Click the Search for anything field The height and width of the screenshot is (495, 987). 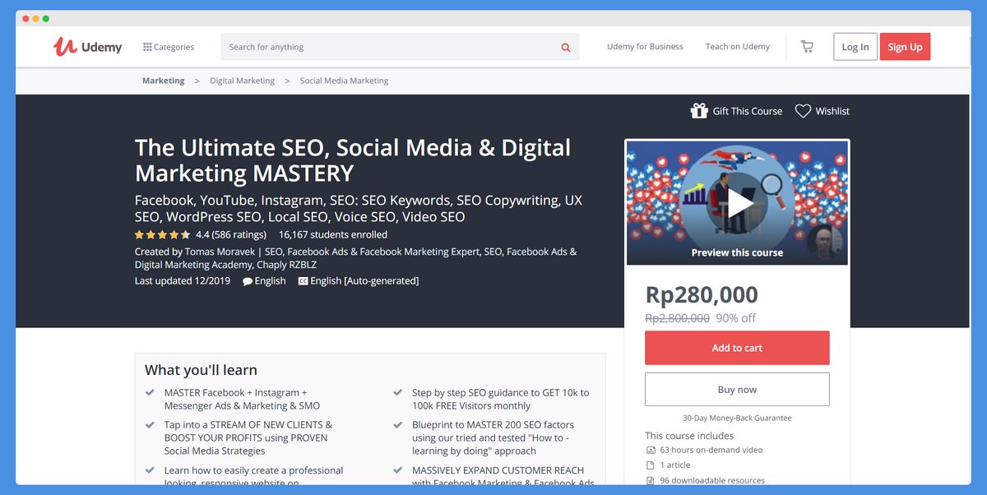pos(401,47)
